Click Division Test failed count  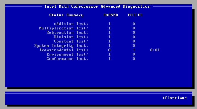point(134,37)
